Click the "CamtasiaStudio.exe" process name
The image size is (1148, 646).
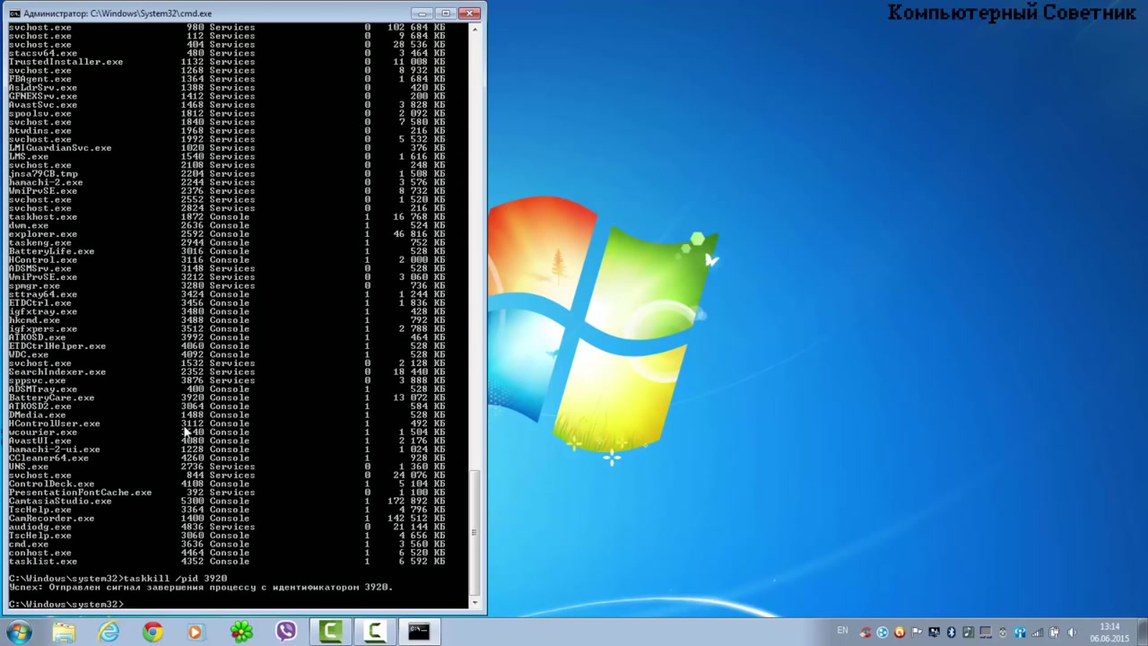click(x=59, y=502)
